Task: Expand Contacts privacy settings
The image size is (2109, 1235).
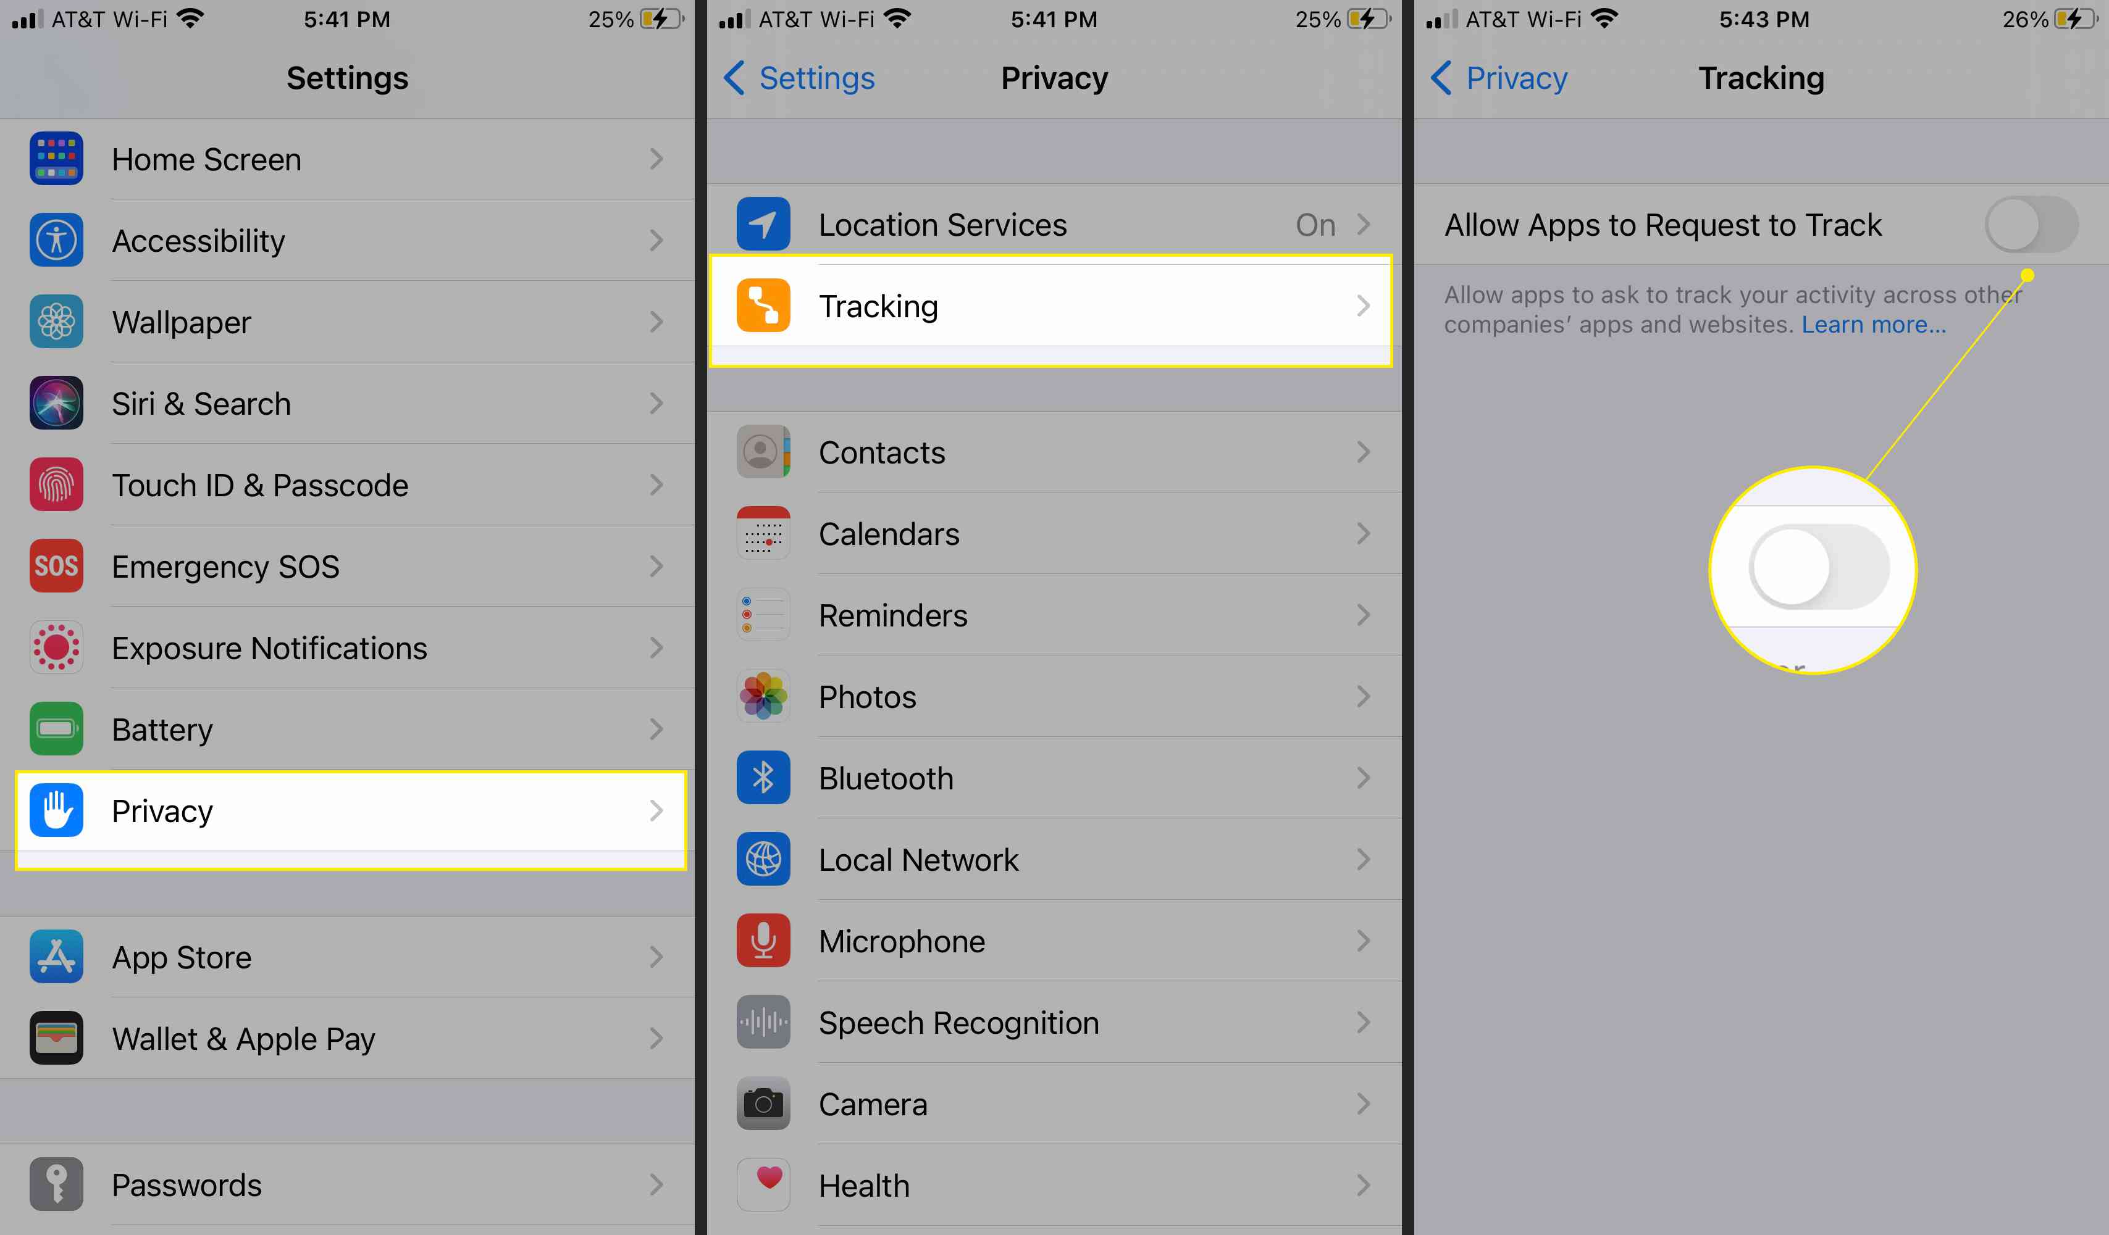Action: tap(1053, 450)
